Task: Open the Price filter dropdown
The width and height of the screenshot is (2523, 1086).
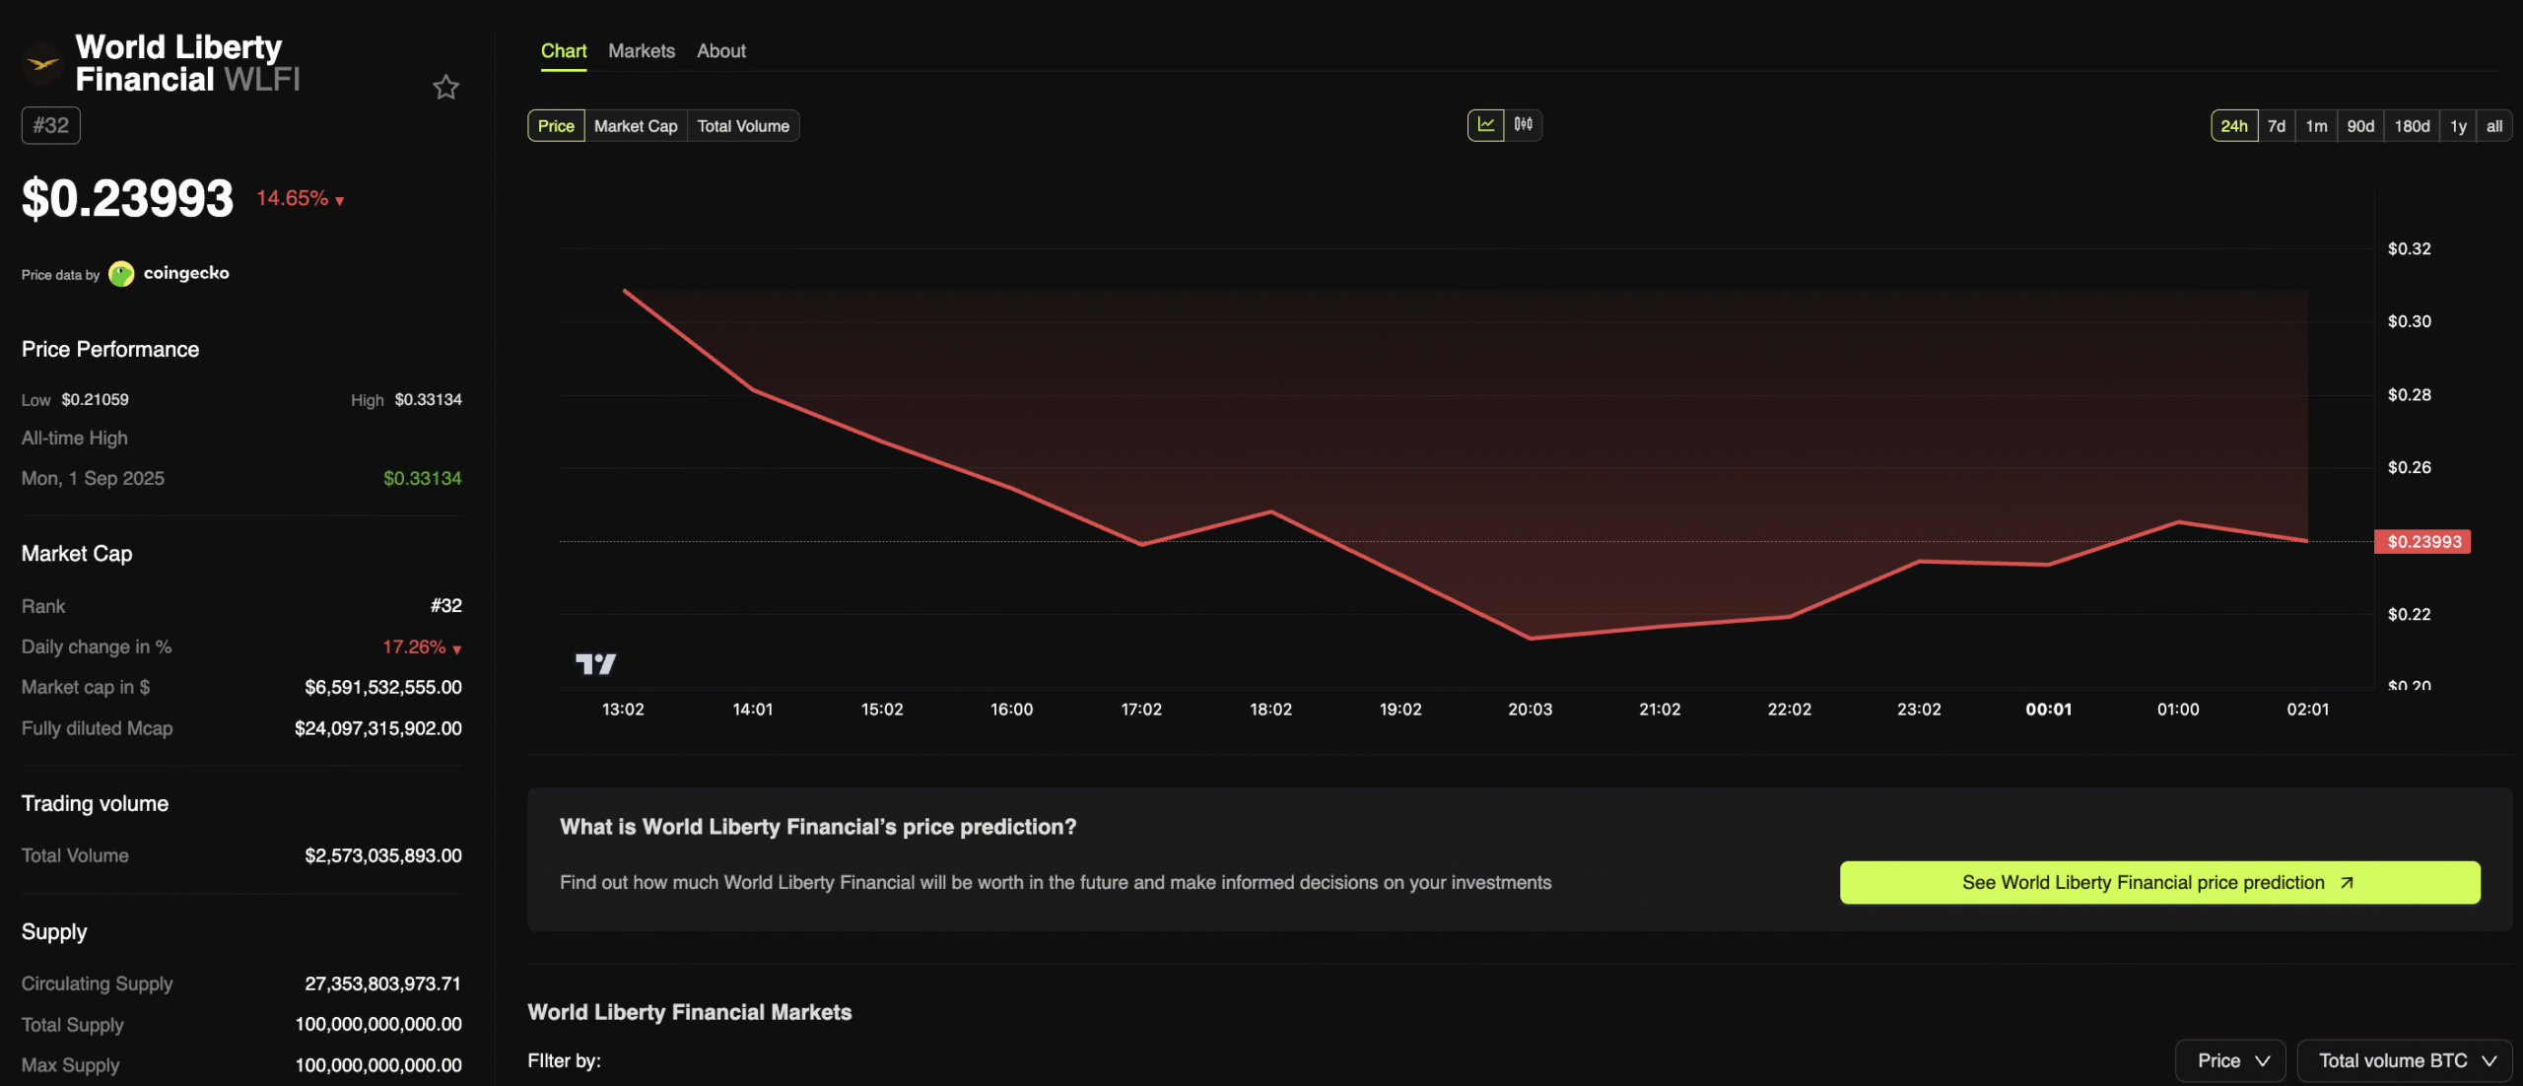Action: pos(2231,1060)
